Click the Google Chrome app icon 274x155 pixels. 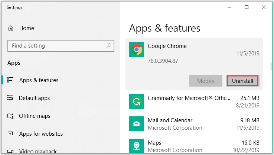[136, 49]
